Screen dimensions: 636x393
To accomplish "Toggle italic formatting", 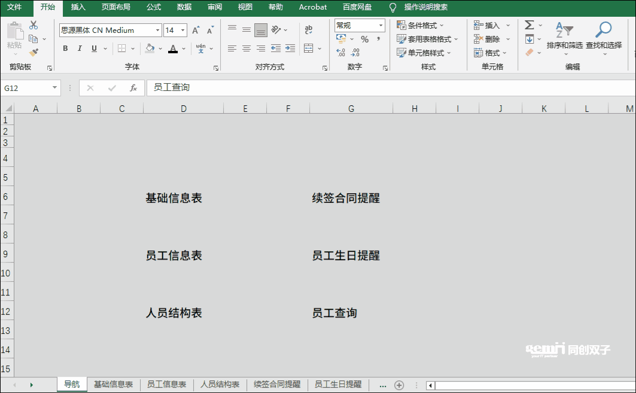I will pos(80,48).
